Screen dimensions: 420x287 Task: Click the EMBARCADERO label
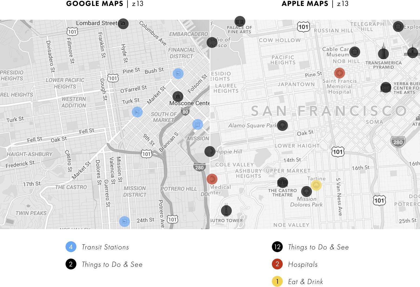coord(188,34)
